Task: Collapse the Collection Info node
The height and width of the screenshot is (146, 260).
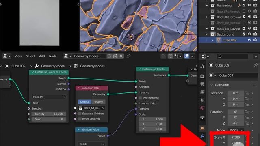Action: coord(79,88)
